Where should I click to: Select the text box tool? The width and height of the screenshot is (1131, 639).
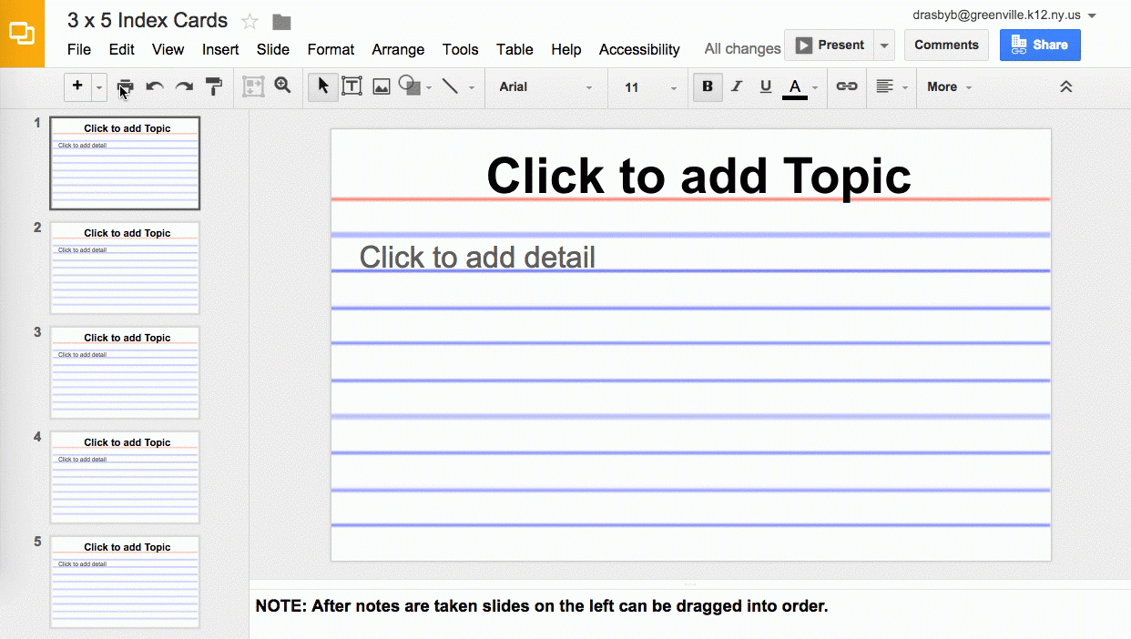[352, 86]
